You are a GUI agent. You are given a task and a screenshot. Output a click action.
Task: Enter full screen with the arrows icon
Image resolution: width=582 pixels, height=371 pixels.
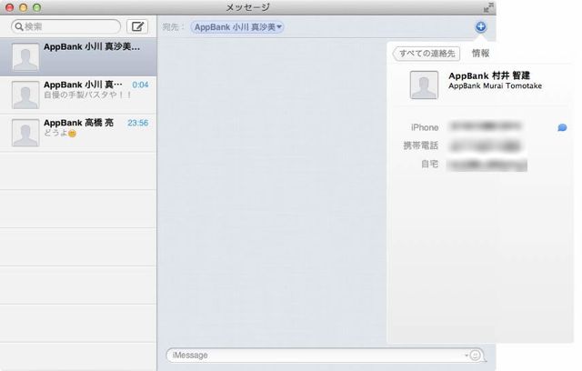pos(488,7)
